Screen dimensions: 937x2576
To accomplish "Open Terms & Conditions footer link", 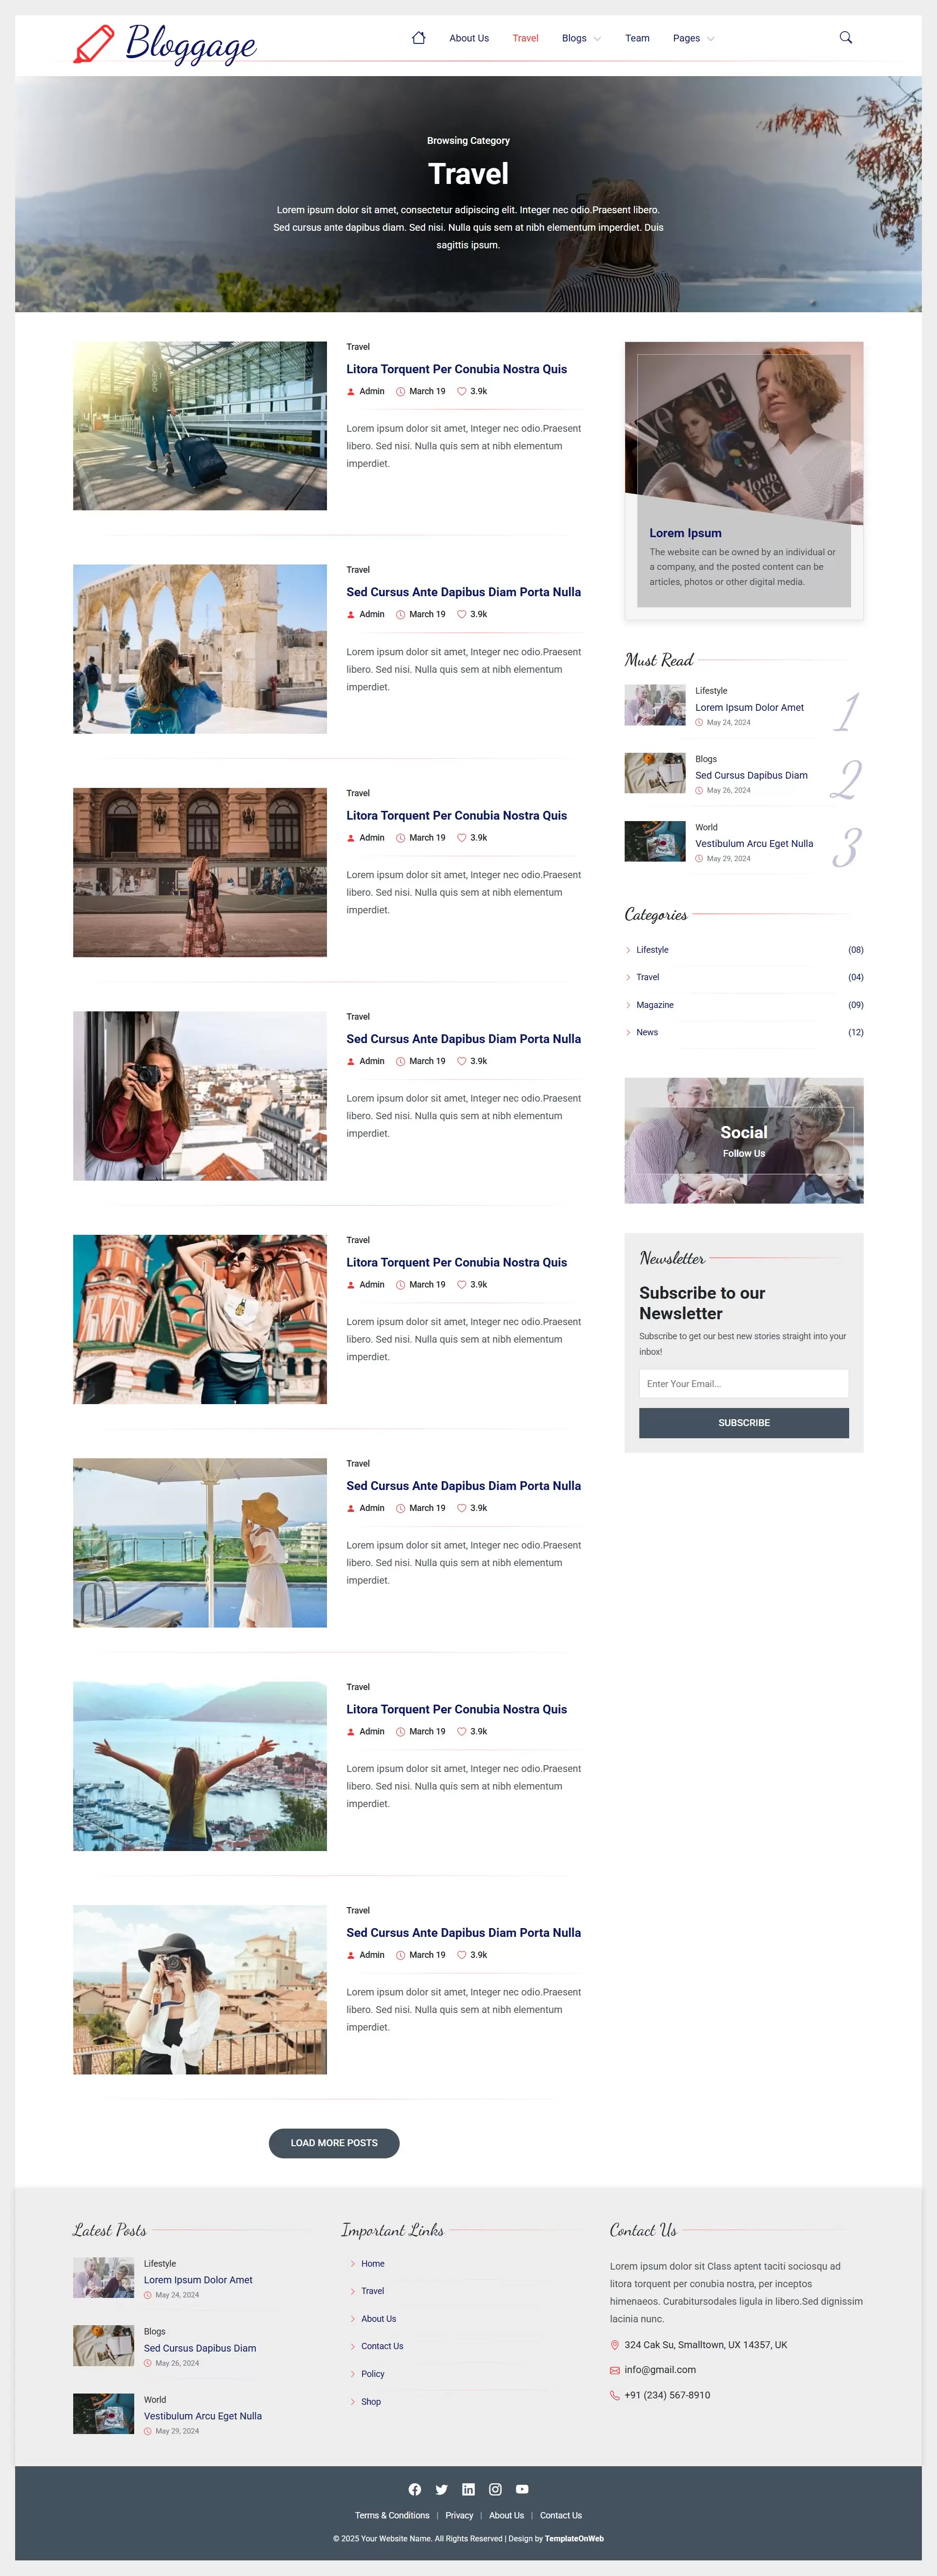I will point(392,2515).
